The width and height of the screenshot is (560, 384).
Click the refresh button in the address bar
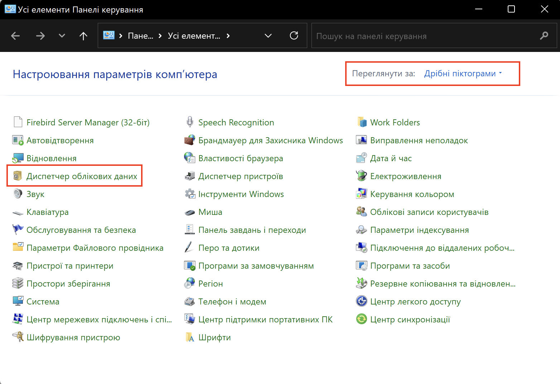coord(294,35)
